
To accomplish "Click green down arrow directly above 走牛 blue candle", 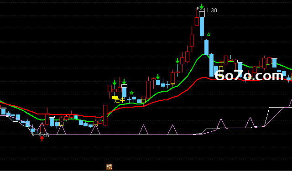I will coord(124,82).
